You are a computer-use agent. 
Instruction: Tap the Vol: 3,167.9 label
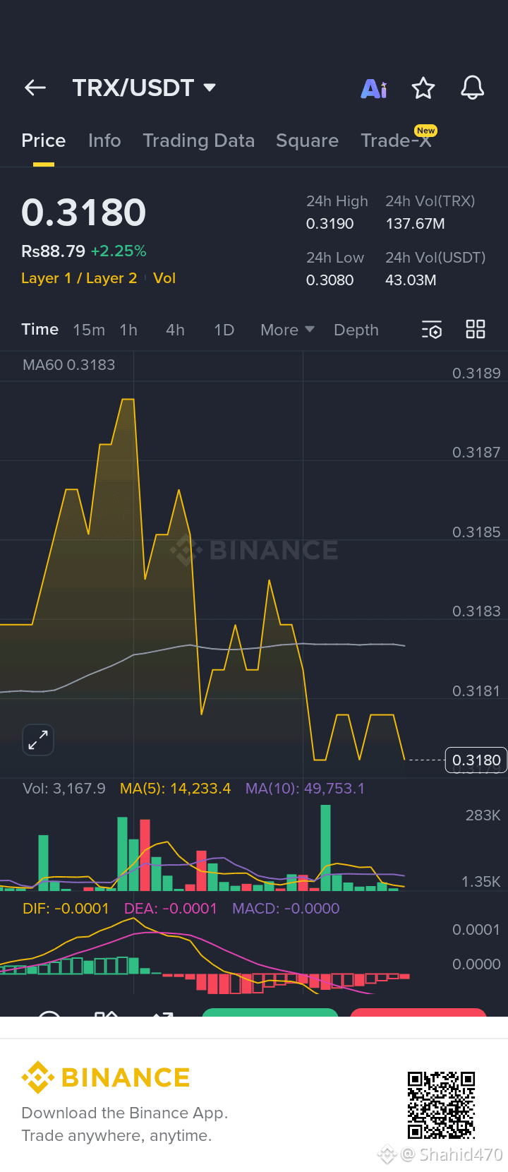coord(64,789)
